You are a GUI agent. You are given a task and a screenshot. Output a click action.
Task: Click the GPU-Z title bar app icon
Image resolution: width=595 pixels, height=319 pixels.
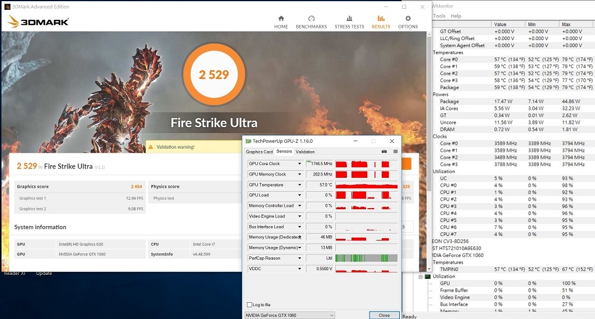[x=248, y=141]
